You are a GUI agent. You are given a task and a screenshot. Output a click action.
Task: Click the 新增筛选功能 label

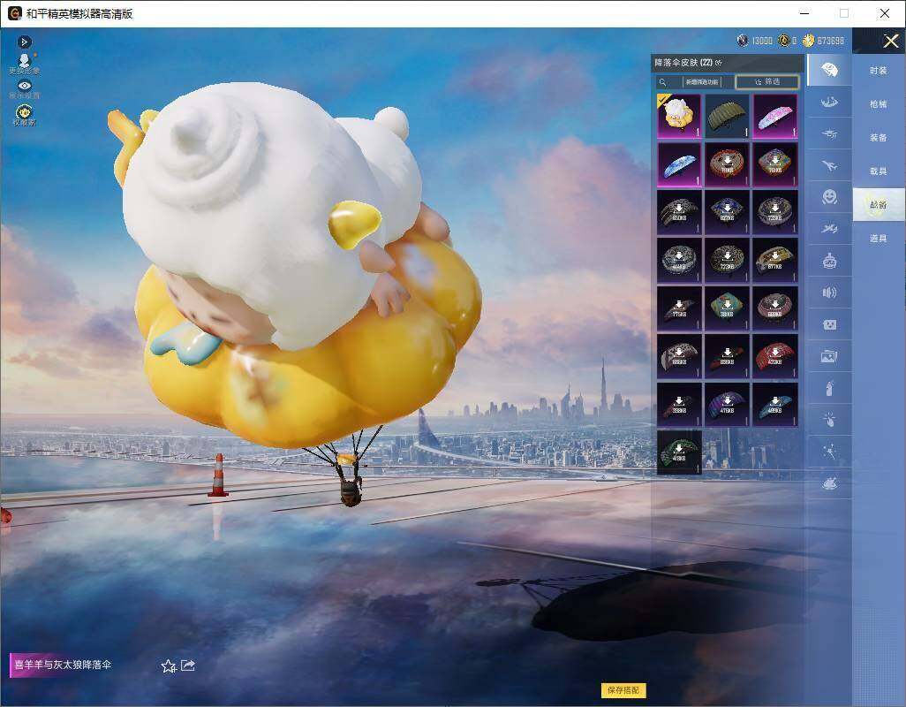pos(702,82)
